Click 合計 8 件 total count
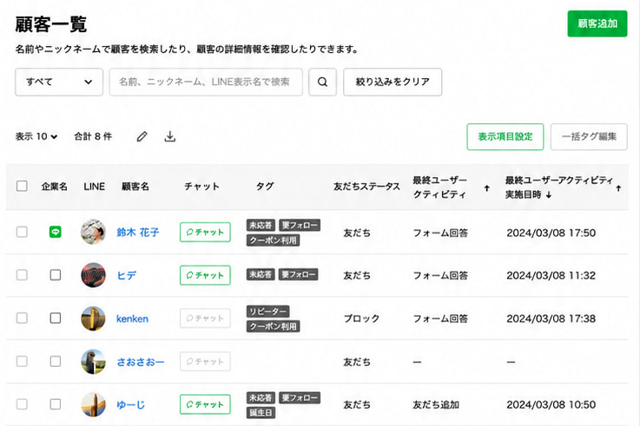This screenshot has width=640, height=426. [x=93, y=136]
